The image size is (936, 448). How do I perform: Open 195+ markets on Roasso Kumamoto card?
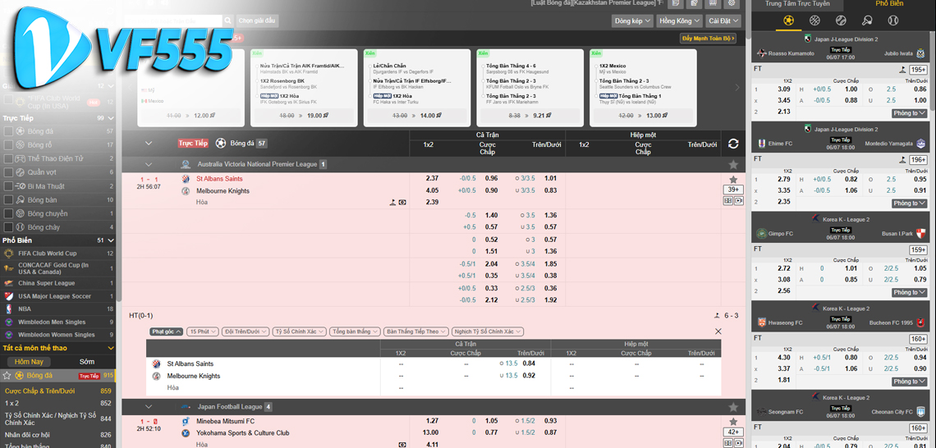918,70
